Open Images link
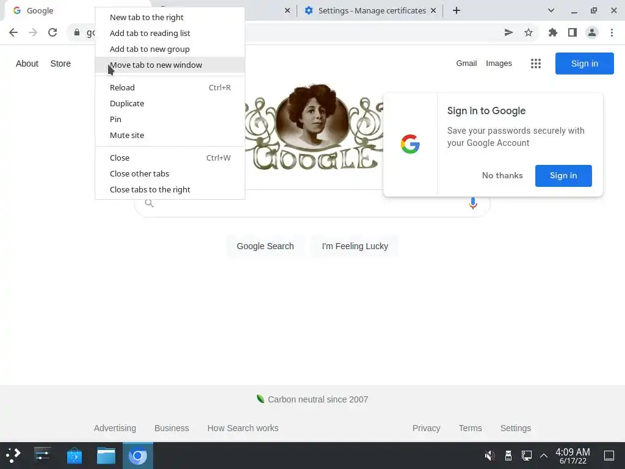Image resolution: width=625 pixels, height=469 pixels. tap(499, 64)
